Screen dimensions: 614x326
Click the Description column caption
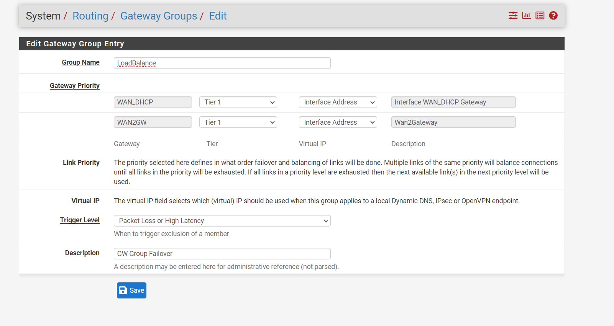click(x=408, y=144)
